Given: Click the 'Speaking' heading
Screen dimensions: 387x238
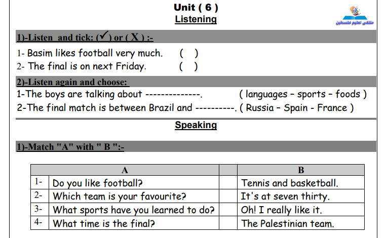Looking at the screenshot, I should coord(196,125).
